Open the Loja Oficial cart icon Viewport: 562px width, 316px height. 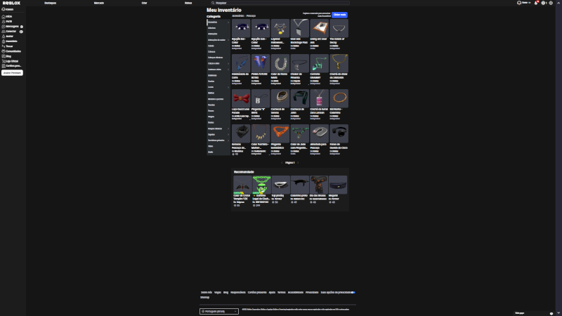pyautogui.click(x=4, y=61)
